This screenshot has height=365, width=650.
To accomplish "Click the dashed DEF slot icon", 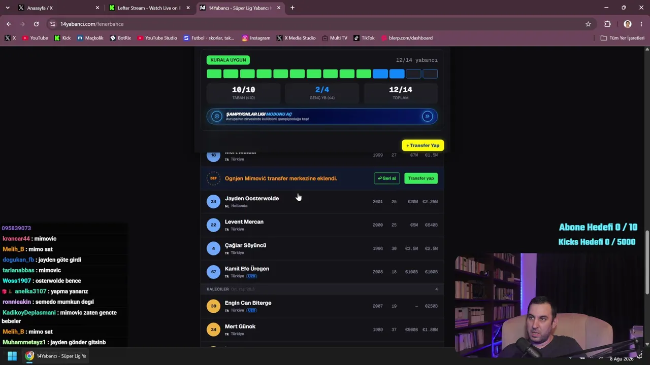I will [x=213, y=178].
